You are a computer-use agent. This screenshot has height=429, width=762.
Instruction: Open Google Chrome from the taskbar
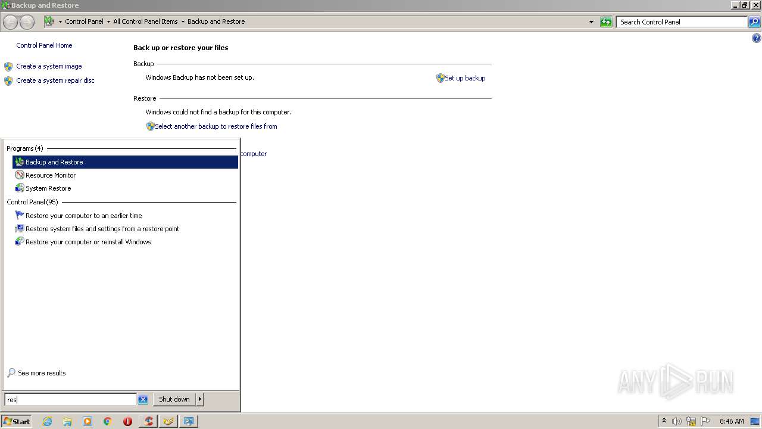tap(108, 421)
